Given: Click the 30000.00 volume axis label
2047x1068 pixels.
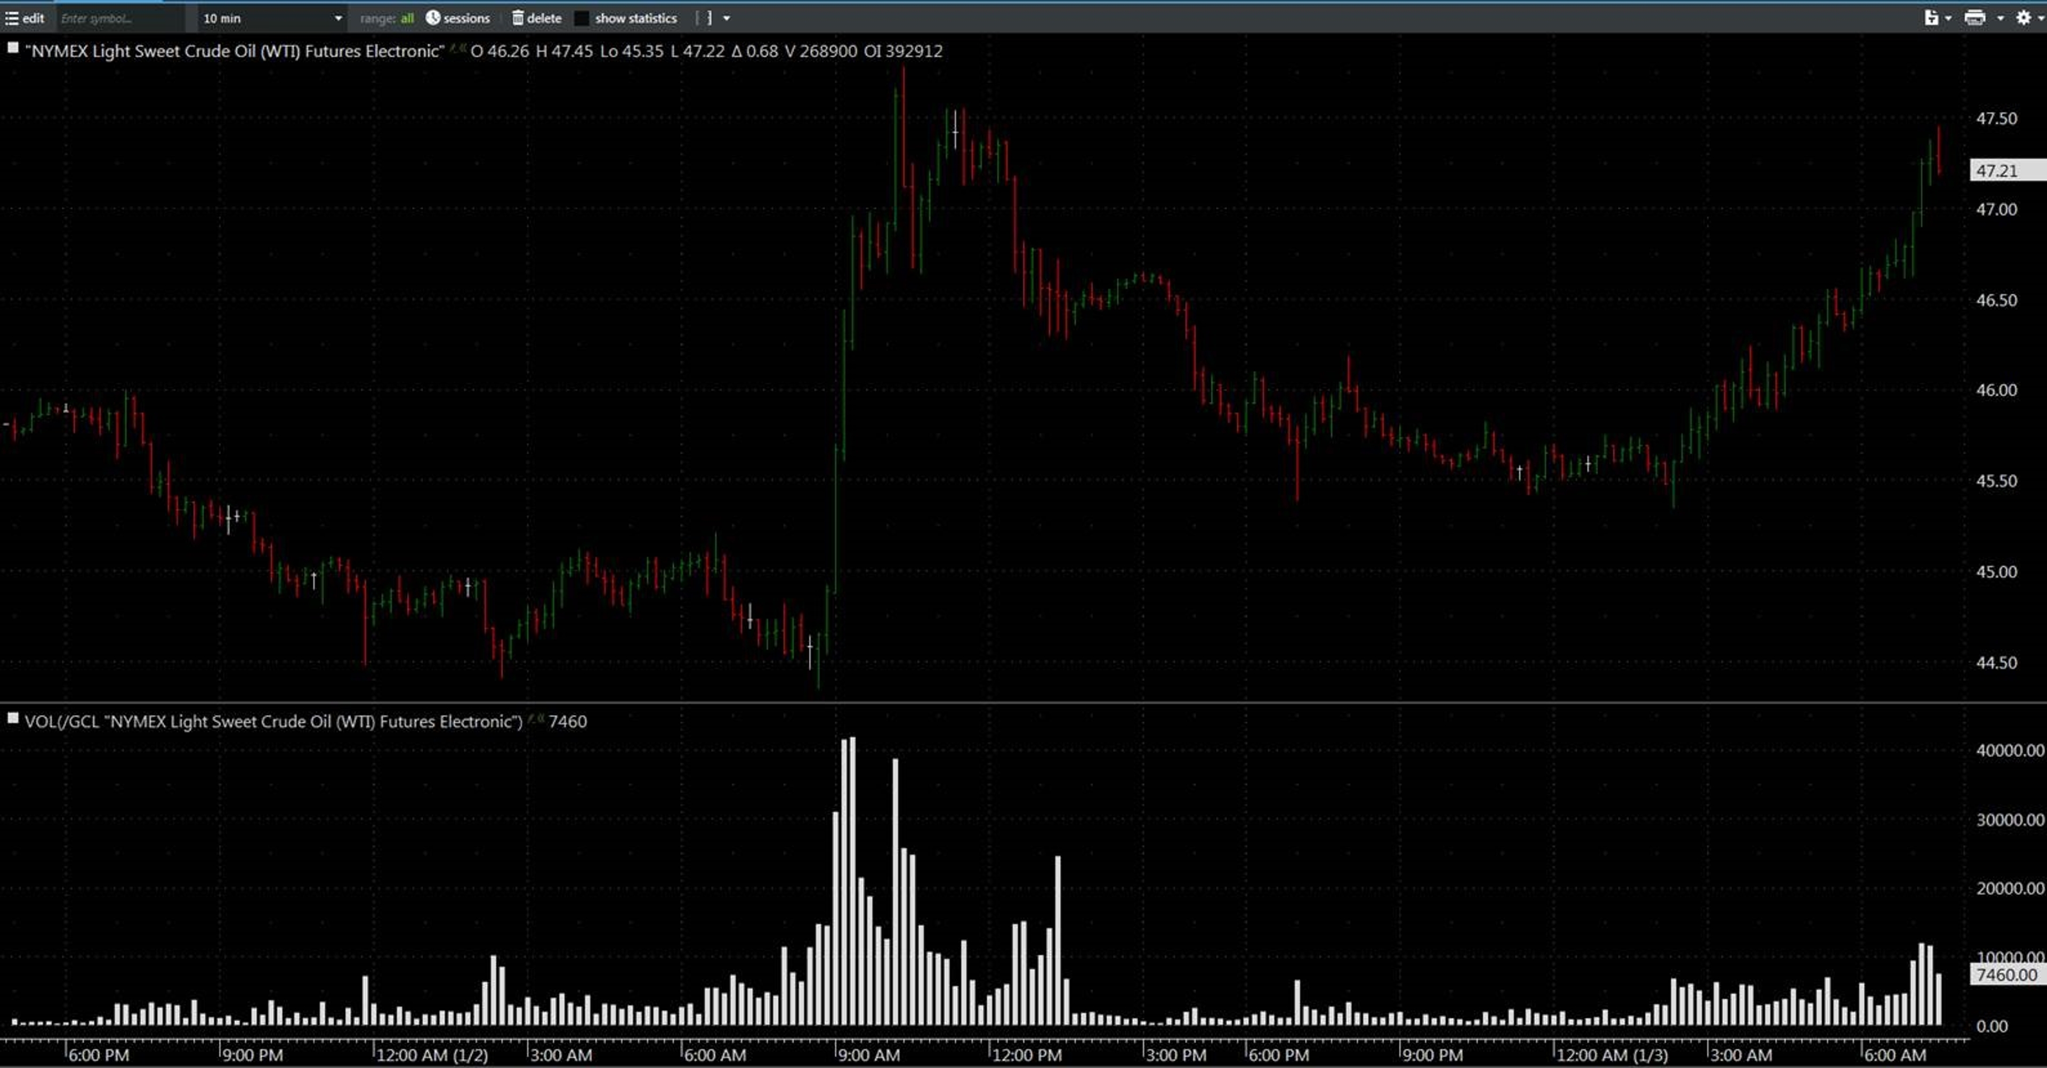Looking at the screenshot, I should (x=2010, y=820).
